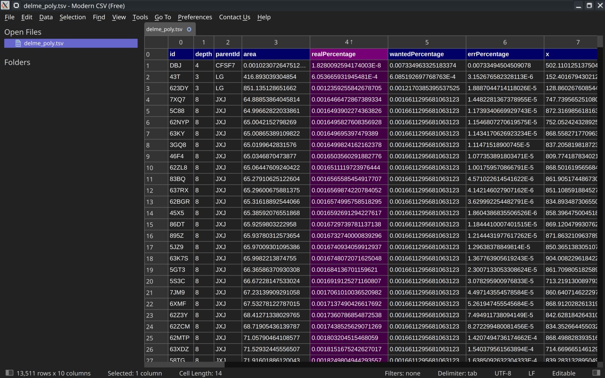Select delme_poly.tsv in the Open Files list
Viewport: 605px width, 378px height.
[71, 43]
